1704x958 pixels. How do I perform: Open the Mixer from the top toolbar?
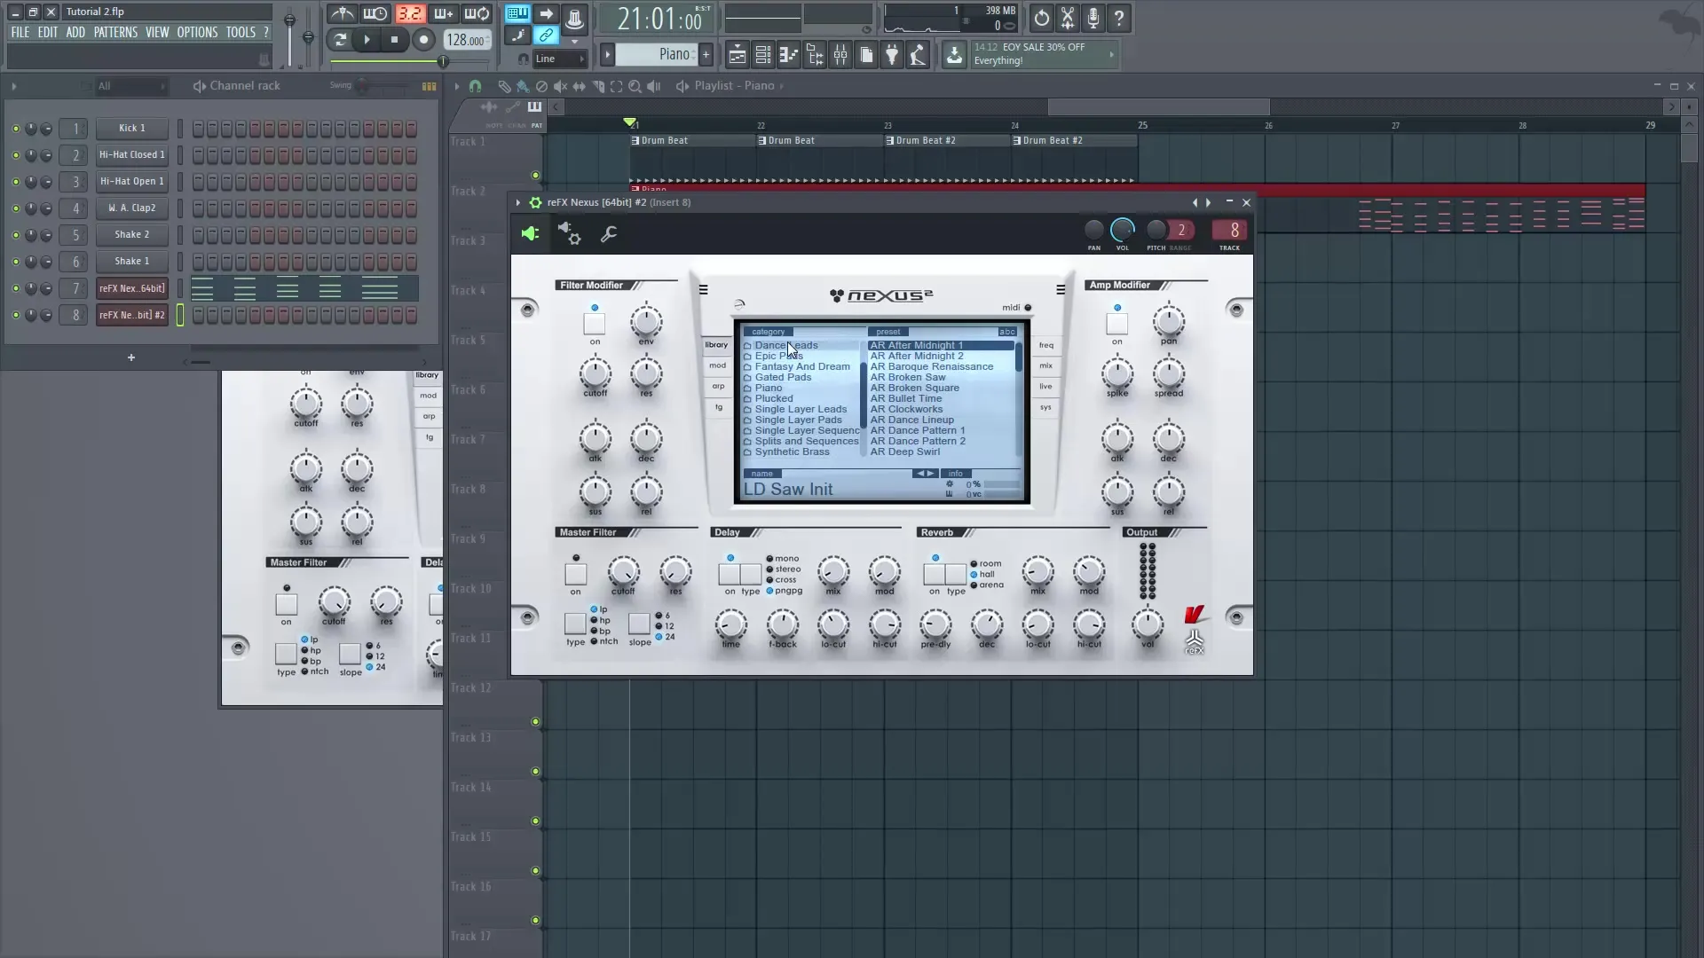[840, 54]
